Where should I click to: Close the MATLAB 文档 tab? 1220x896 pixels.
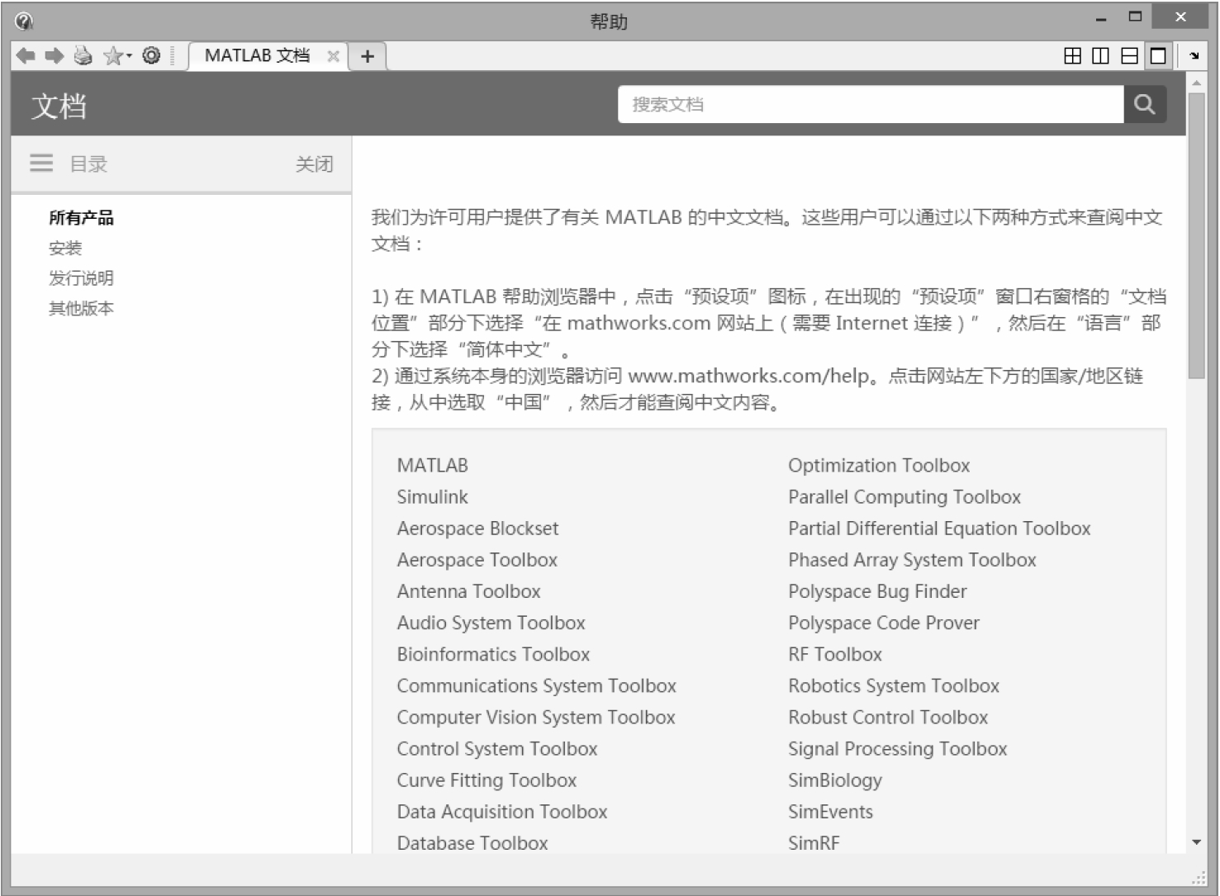[x=333, y=56]
